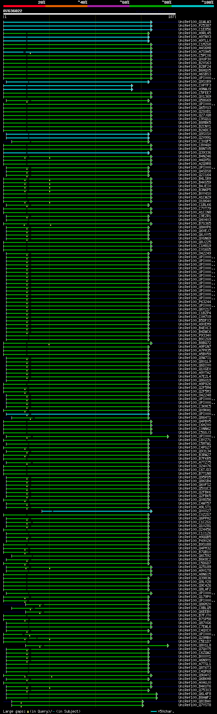
Task: Open the UniRef100_Q9SXR9 entry
Action: click(x=195, y=82)
